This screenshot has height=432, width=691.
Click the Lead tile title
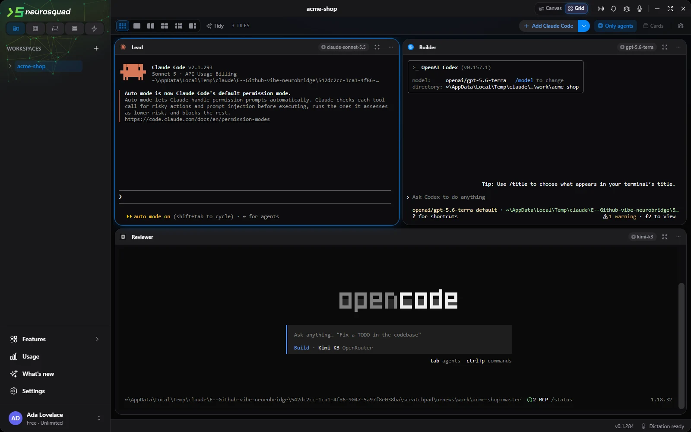pyautogui.click(x=137, y=47)
